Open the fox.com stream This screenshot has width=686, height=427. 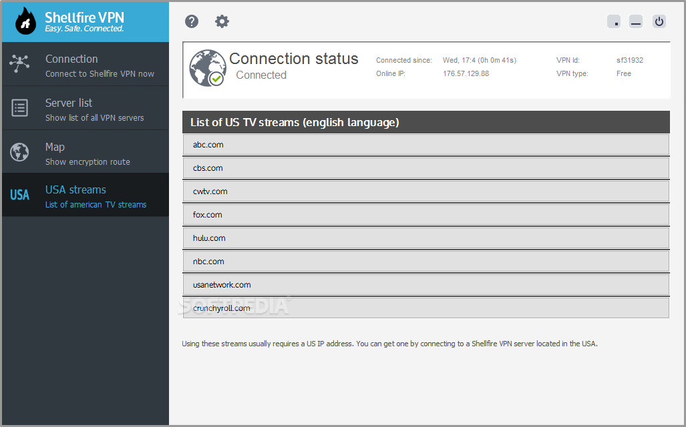click(425, 215)
